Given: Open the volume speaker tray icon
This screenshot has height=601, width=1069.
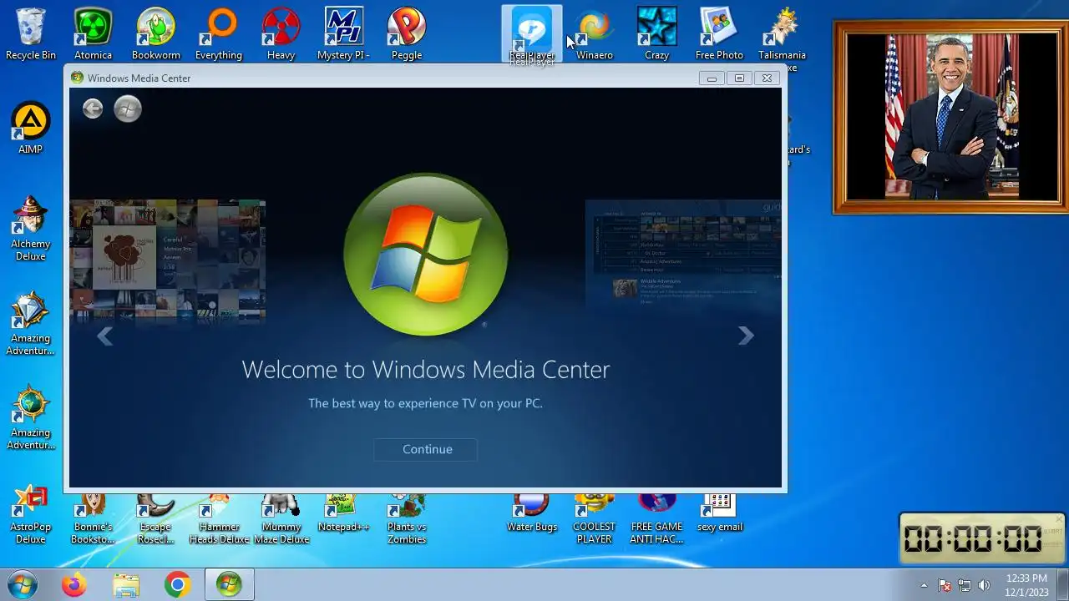Looking at the screenshot, I should [984, 585].
